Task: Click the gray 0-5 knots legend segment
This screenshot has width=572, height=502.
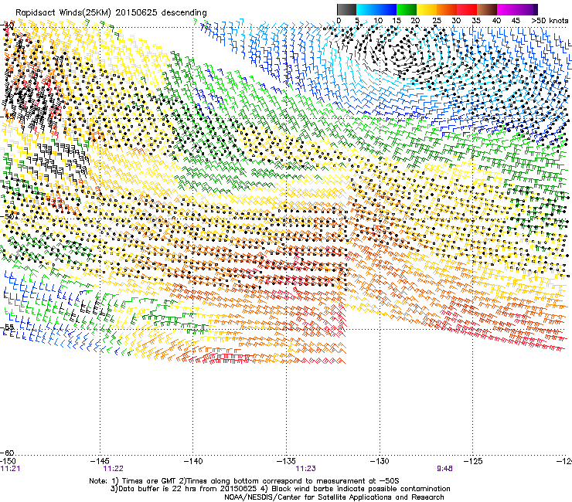Action: [x=346, y=9]
